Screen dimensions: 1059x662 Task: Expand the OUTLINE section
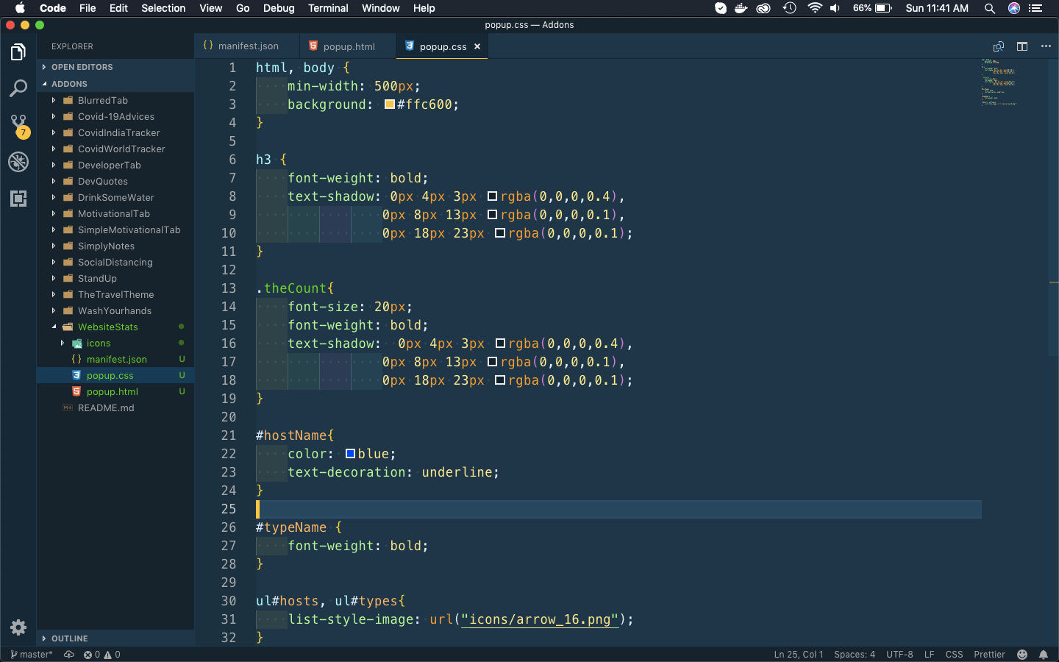click(115, 638)
